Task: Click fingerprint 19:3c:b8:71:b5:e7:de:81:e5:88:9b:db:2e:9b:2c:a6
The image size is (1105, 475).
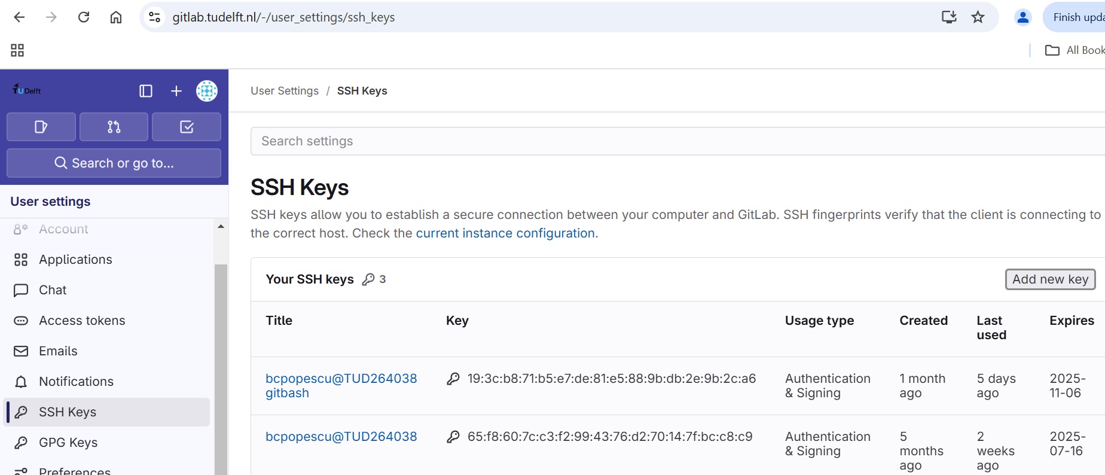Action: pyautogui.click(x=612, y=379)
